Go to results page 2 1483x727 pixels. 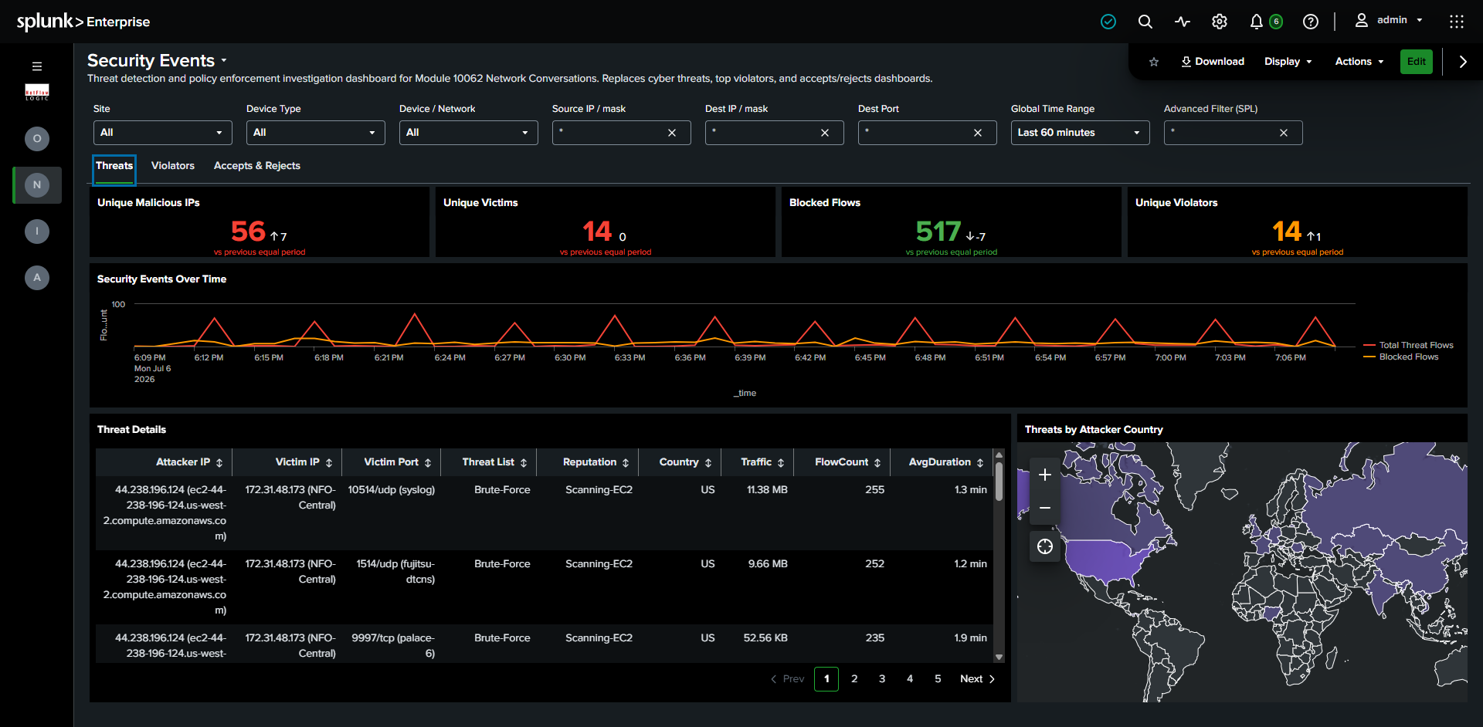click(854, 679)
